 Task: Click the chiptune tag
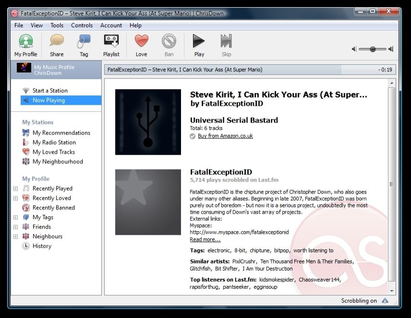[259, 250]
